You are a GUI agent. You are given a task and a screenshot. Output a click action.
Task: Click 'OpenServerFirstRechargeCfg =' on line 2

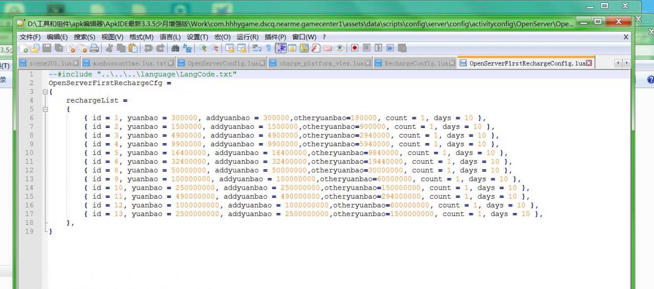pyautogui.click(x=110, y=83)
